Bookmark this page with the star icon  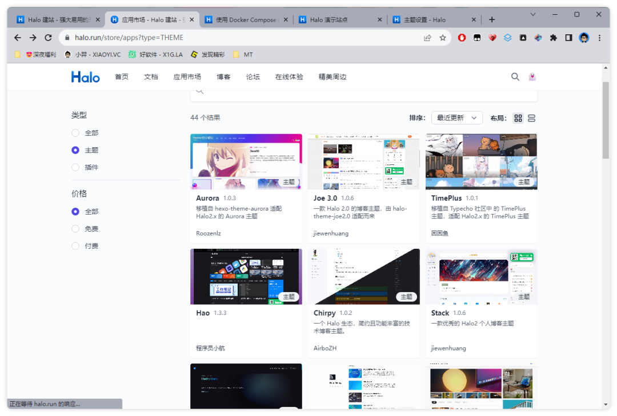443,38
